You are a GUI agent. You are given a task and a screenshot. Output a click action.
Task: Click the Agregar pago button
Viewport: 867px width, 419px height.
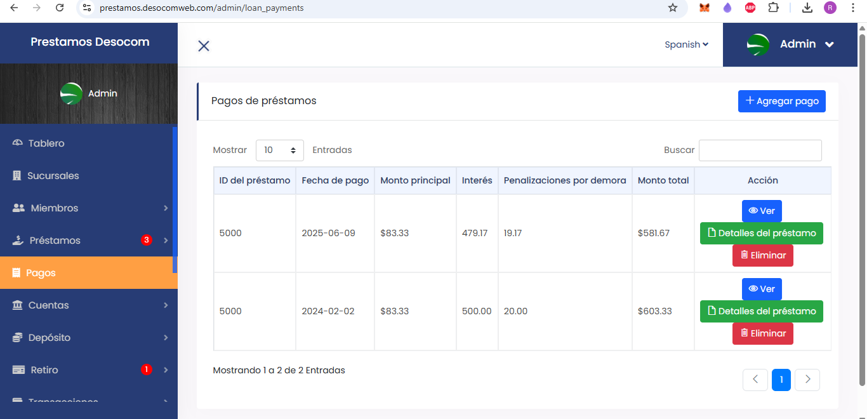(781, 101)
